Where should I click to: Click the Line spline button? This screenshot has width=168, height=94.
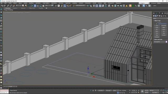157,26
